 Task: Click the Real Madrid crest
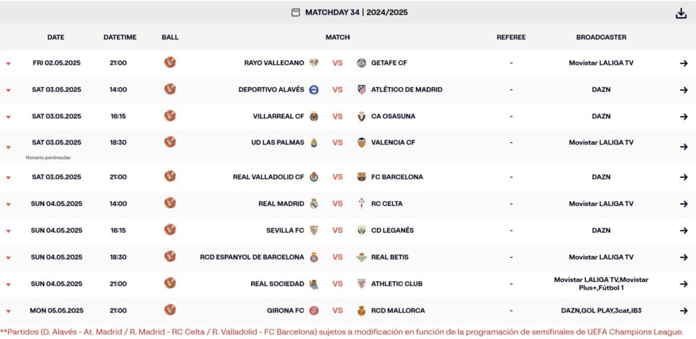click(x=314, y=203)
